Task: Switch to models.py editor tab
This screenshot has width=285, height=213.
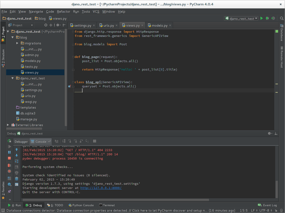Action: [x=159, y=25]
